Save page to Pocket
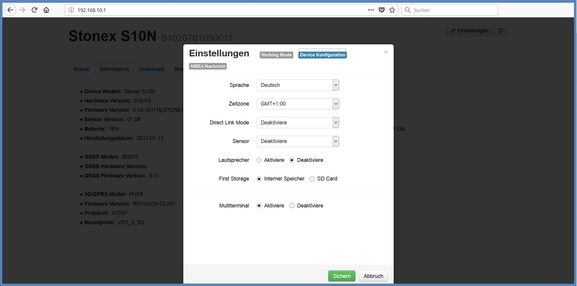Screen dimensions: 577x286 (x=382, y=10)
